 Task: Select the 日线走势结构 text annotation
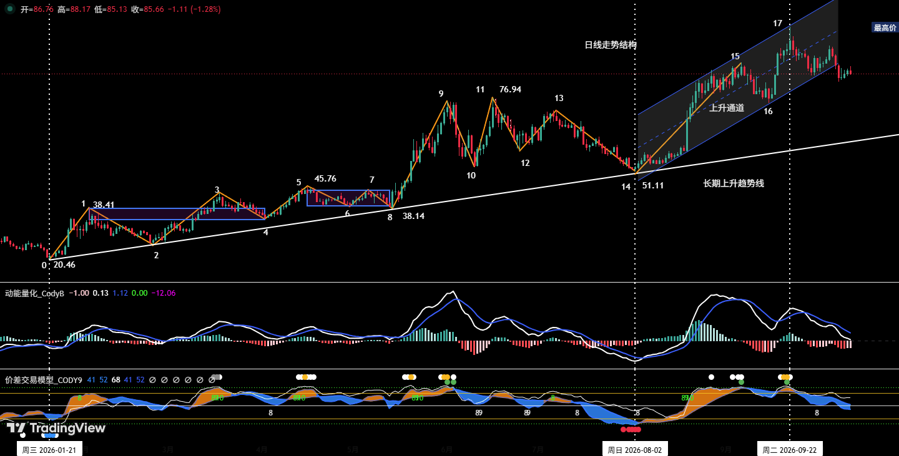tap(611, 45)
